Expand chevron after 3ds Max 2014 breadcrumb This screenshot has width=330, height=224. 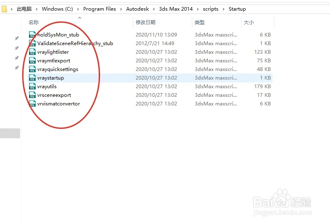(198, 9)
